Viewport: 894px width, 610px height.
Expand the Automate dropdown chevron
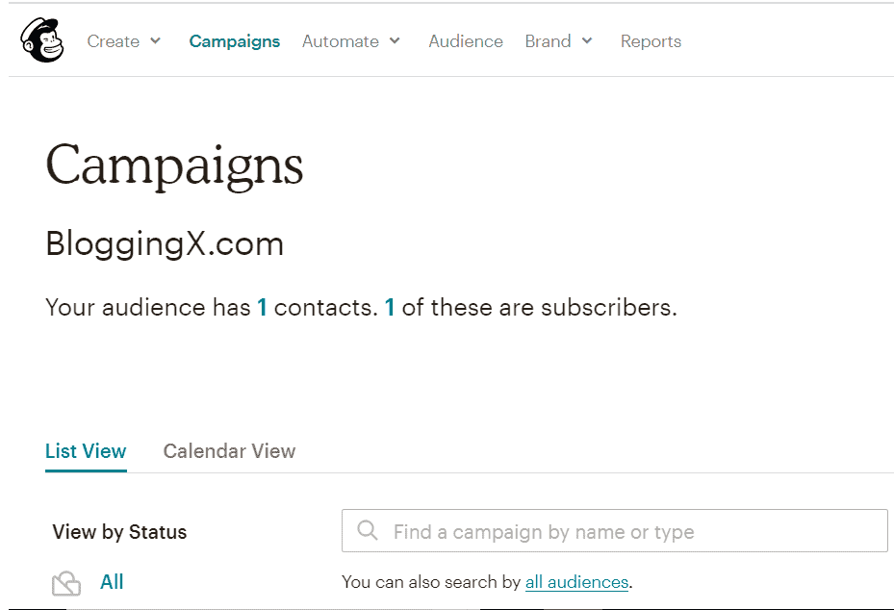coord(395,41)
